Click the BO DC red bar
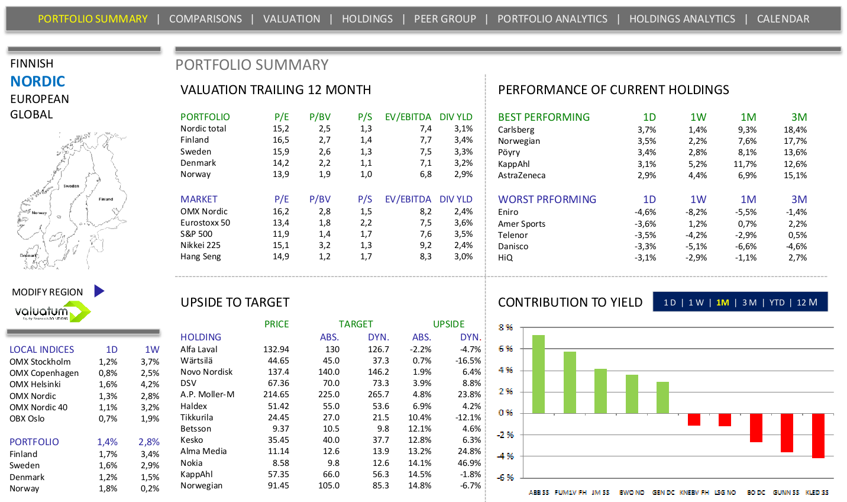 [x=756, y=427]
